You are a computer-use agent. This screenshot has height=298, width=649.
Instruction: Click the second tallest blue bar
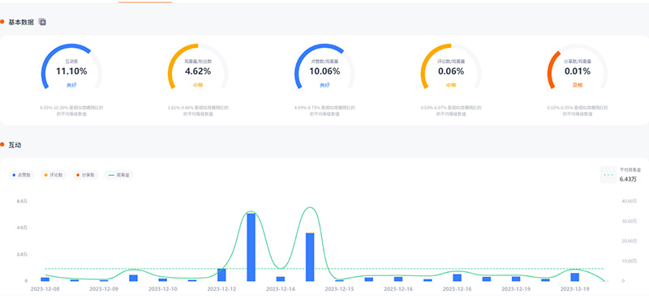click(310, 257)
